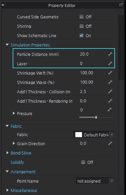
Task: Click the wrench icon for Shrinkage Warp
Action: click(x=110, y=82)
